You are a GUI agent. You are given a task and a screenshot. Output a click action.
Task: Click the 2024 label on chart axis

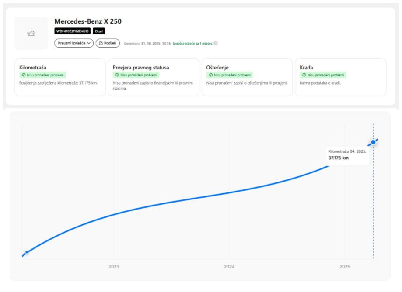[229, 266]
